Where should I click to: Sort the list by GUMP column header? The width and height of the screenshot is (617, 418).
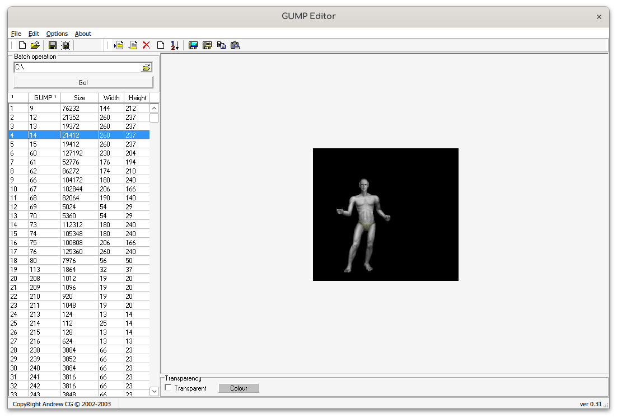(x=44, y=98)
